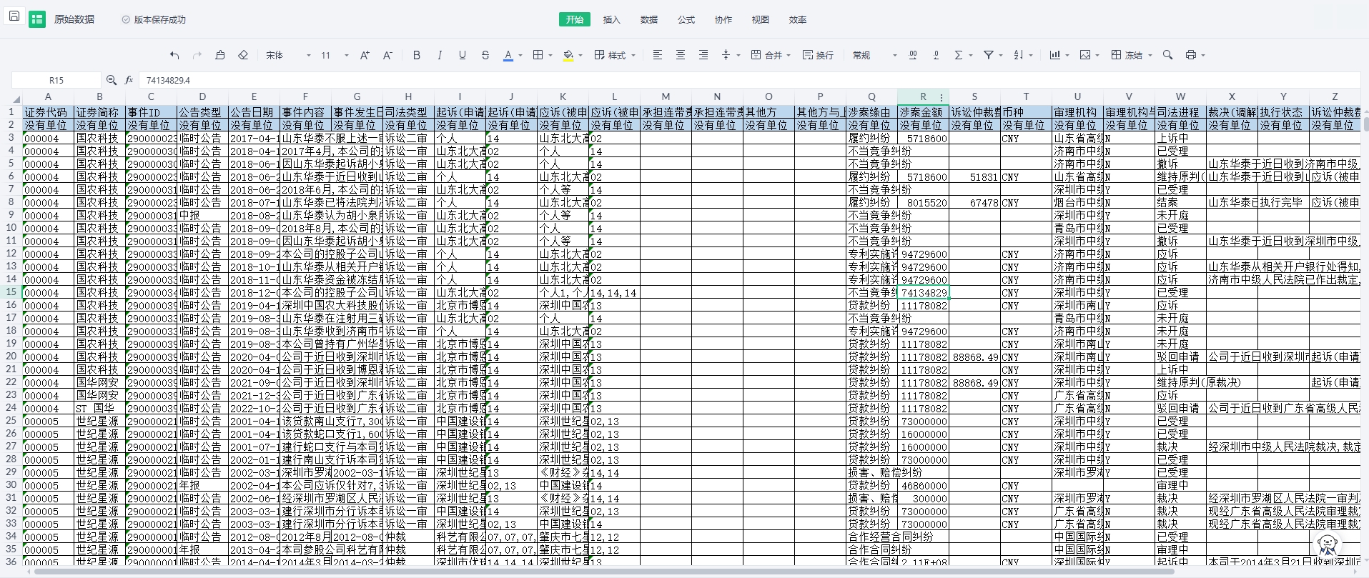The height and width of the screenshot is (578, 1369).
Task: Decrease the font size with A-
Action: (x=387, y=55)
